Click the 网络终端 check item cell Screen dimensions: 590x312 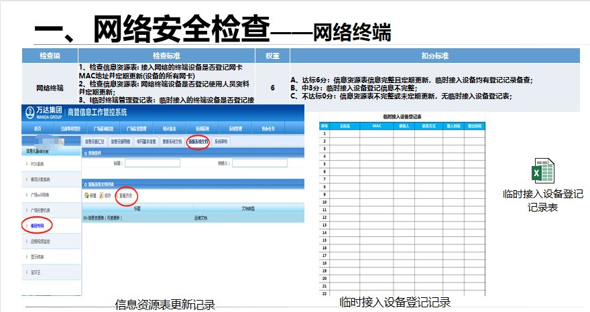pyautogui.click(x=50, y=88)
